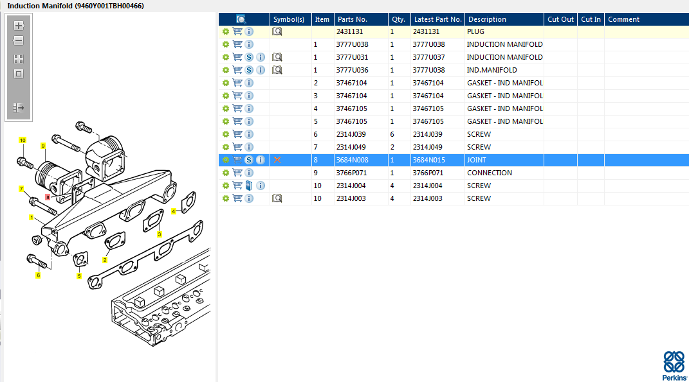Click latest part number 3777U037

tap(428, 57)
